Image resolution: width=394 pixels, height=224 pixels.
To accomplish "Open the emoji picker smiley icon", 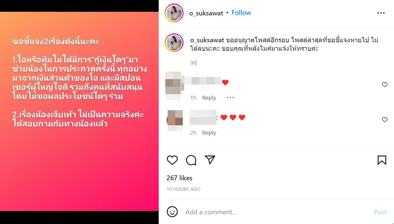I will click(172, 212).
